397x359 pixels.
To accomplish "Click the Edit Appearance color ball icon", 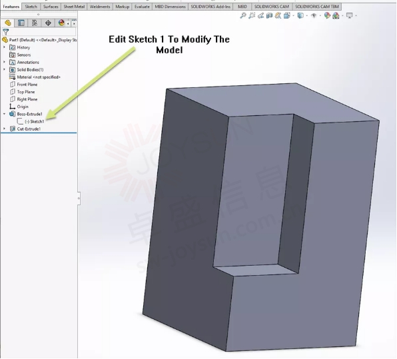I will [x=327, y=16].
